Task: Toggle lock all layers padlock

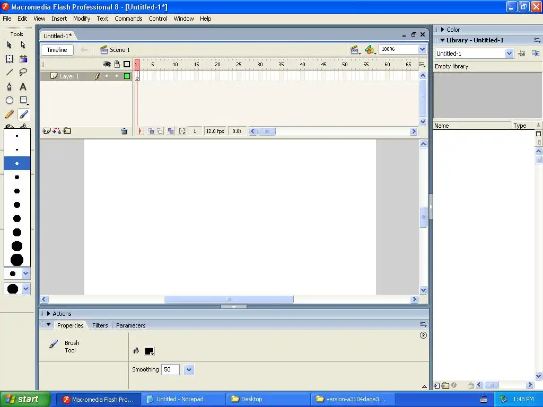Action: point(117,64)
